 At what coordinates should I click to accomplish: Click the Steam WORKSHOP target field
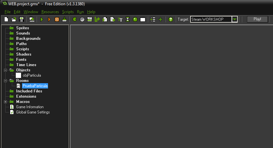pyautogui.click(x=211, y=19)
